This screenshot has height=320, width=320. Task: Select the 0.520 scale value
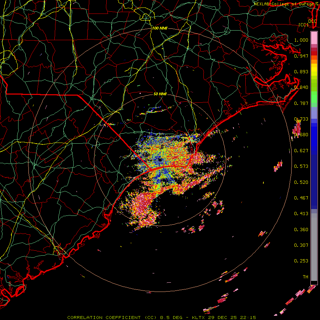[301, 182]
